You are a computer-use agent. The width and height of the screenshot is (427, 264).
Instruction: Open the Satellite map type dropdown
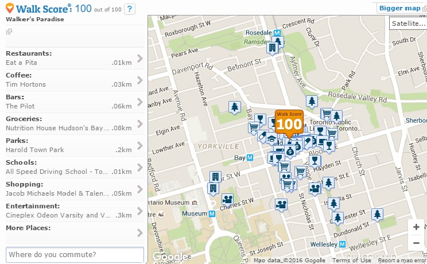tap(408, 24)
